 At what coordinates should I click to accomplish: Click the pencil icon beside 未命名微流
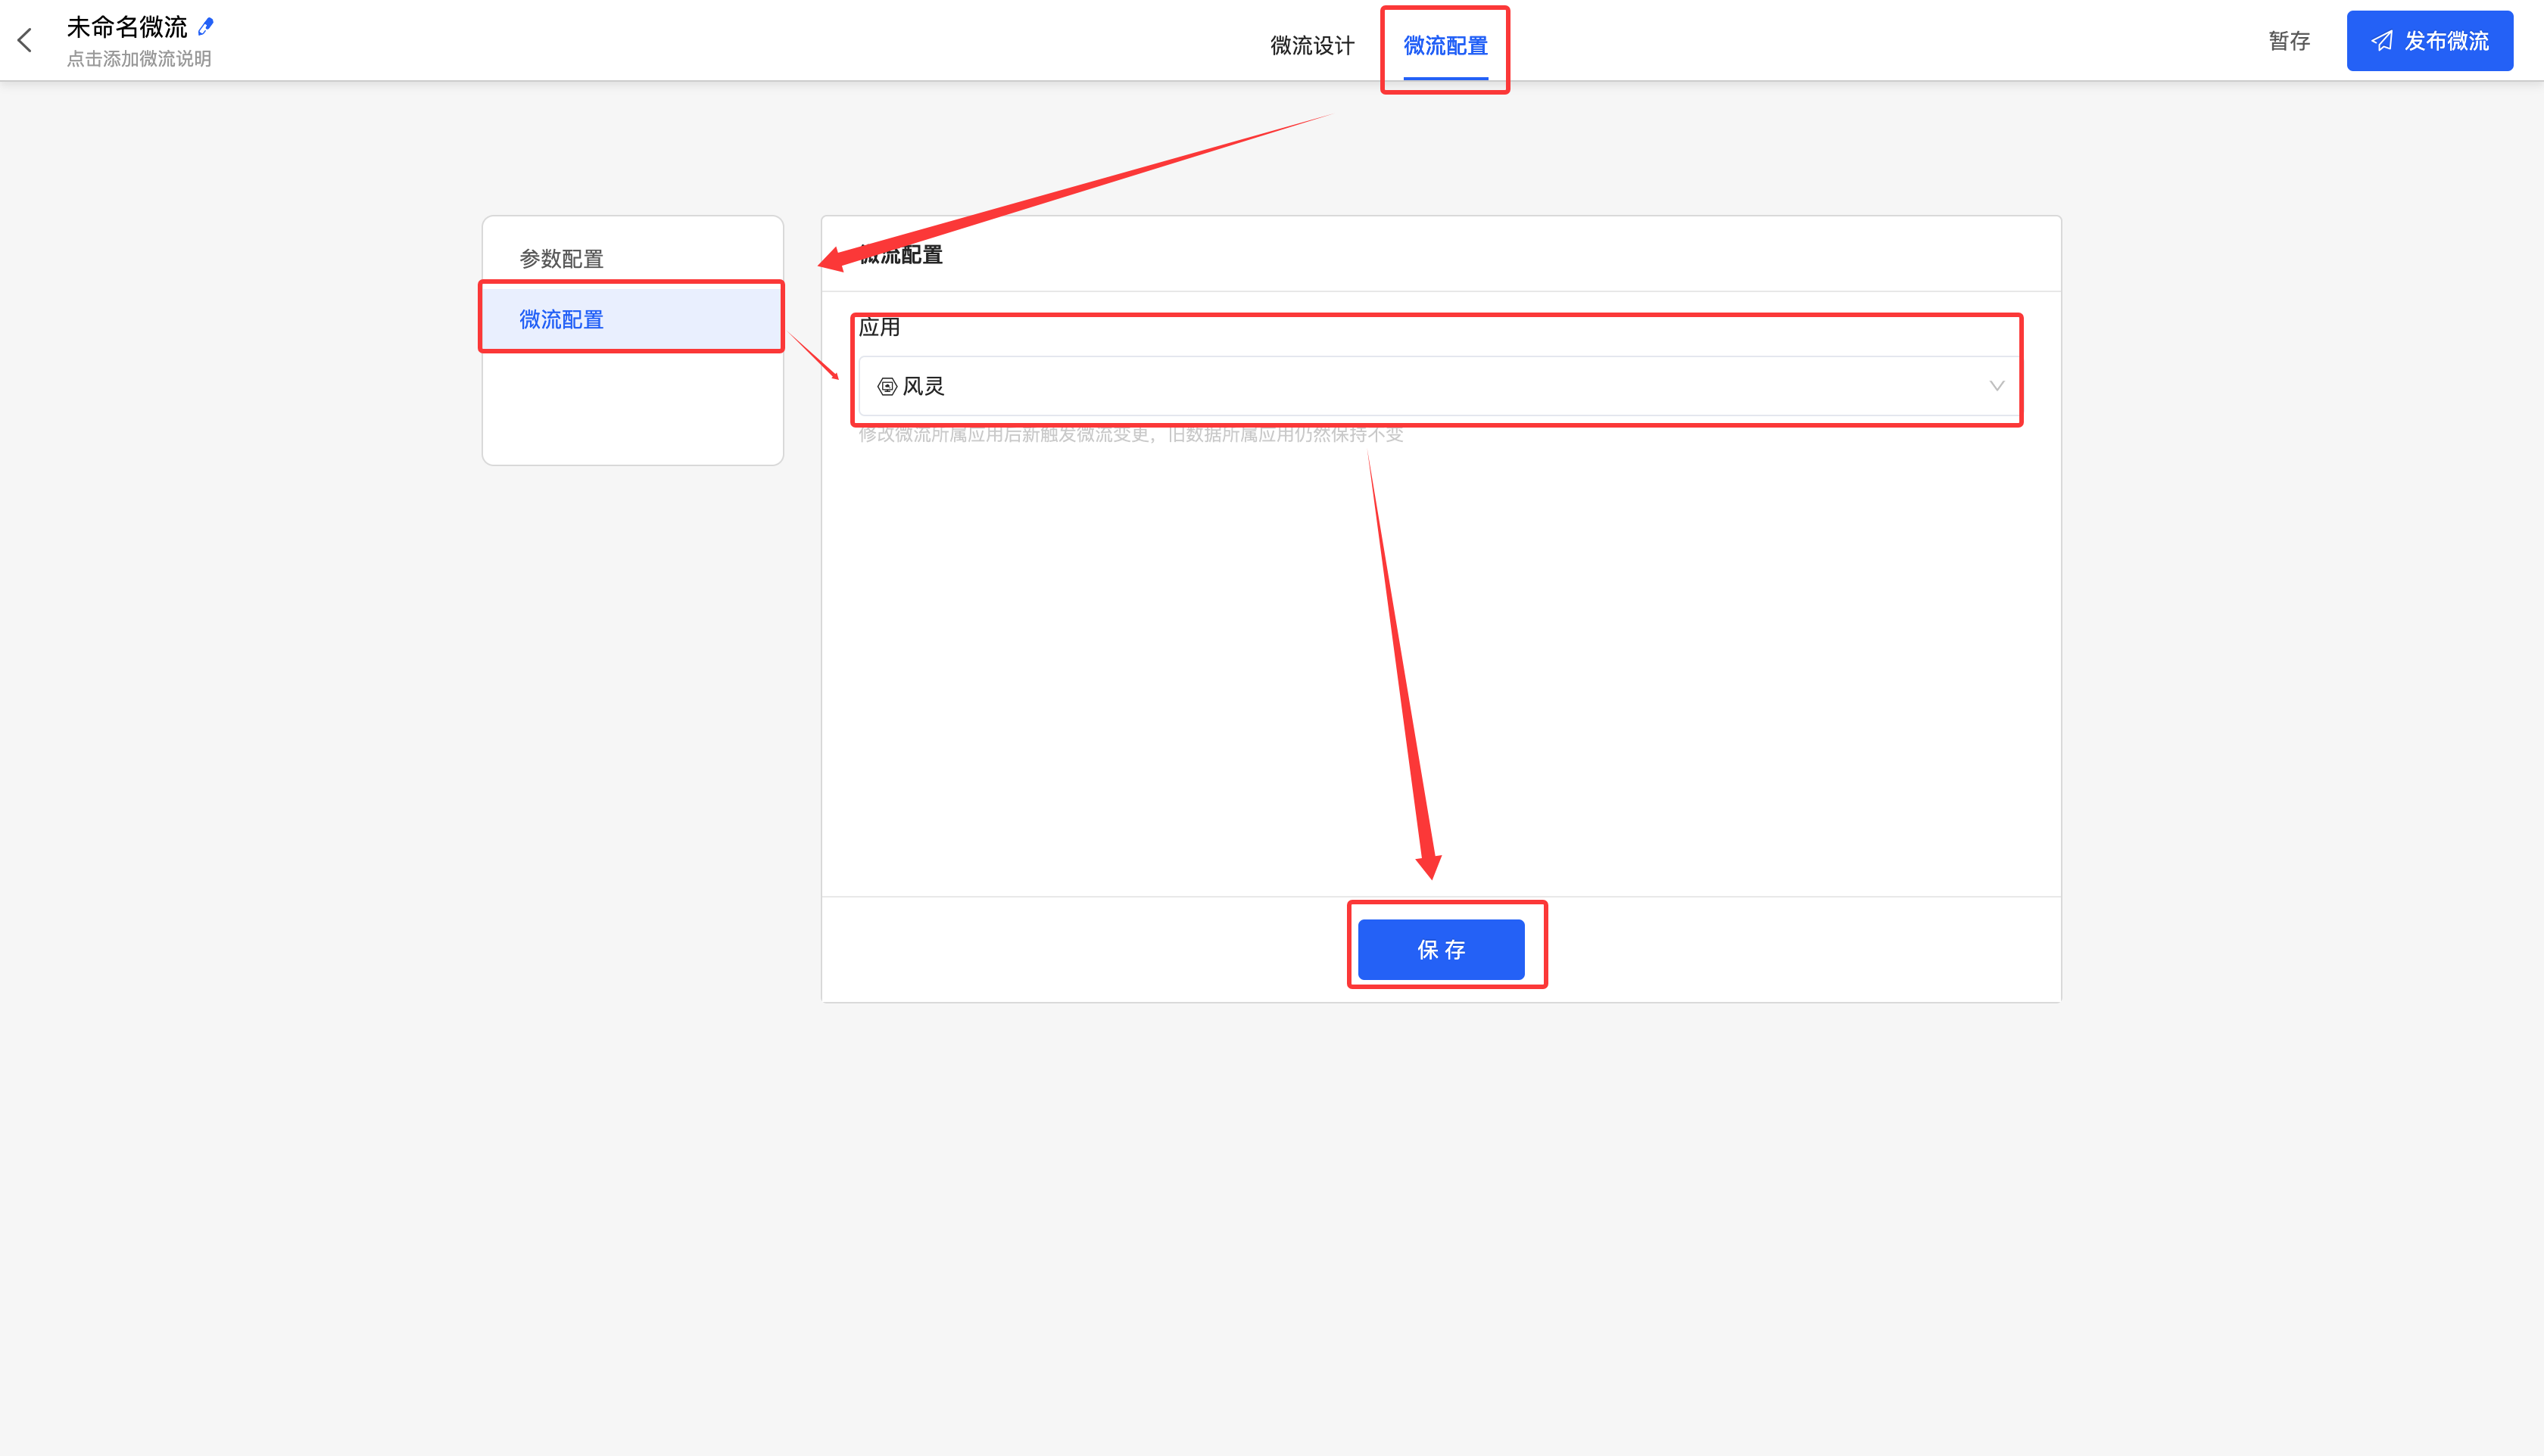[x=206, y=26]
